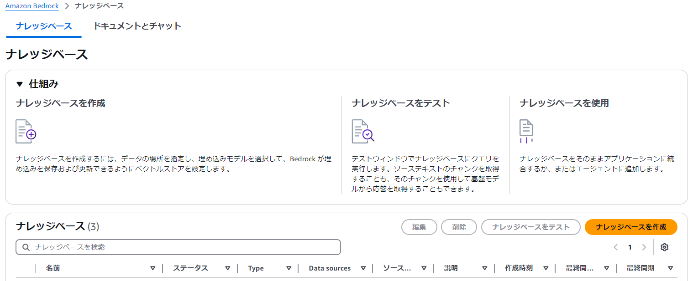Open the Type column filter dropdown
Viewport: 693px width, 281px height.
(289, 268)
